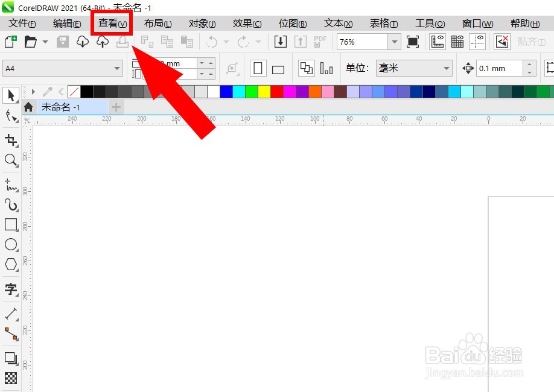Select the Dimension line tool
This screenshot has width=554, height=392.
pos(11,314)
